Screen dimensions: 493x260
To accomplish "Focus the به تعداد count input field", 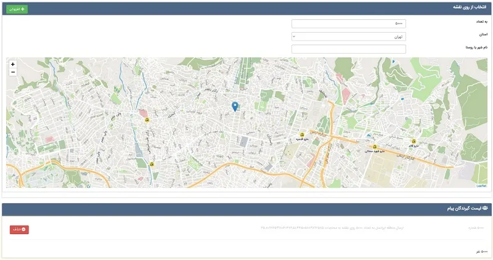I will click(x=349, y=23).
